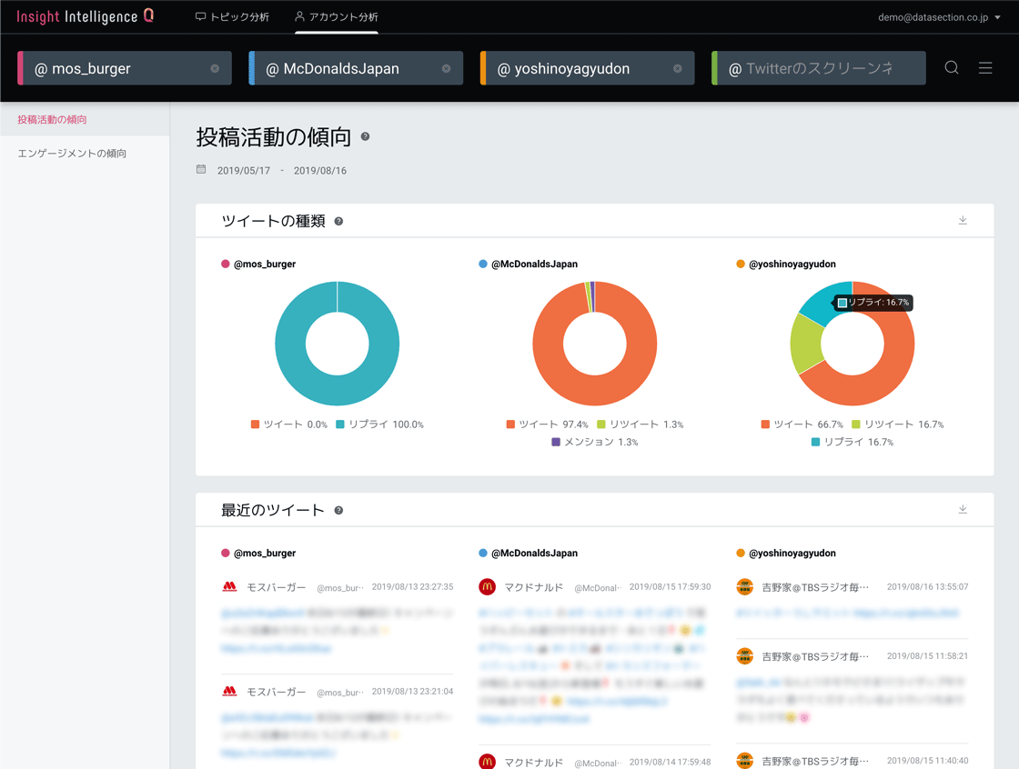Select 投稿活動の傾向 in the sidebar
This screenshot has height=769, width=1019.
click(52, 119)
